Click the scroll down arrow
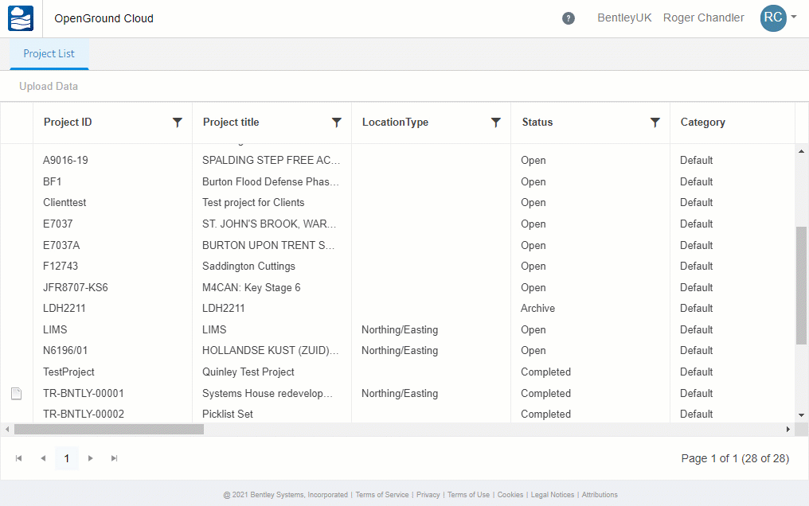 (x=801, y=415)
